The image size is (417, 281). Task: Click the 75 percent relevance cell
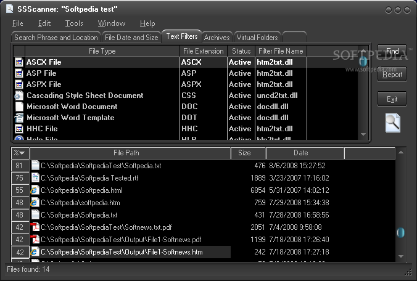[20, 177]
